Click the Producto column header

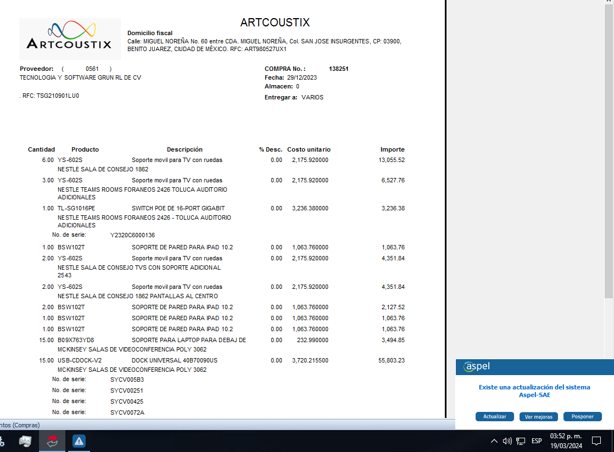pyautogui.click(x=85, y=149)
